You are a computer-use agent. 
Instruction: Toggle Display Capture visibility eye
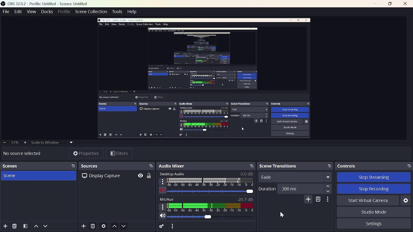[140, 176]
